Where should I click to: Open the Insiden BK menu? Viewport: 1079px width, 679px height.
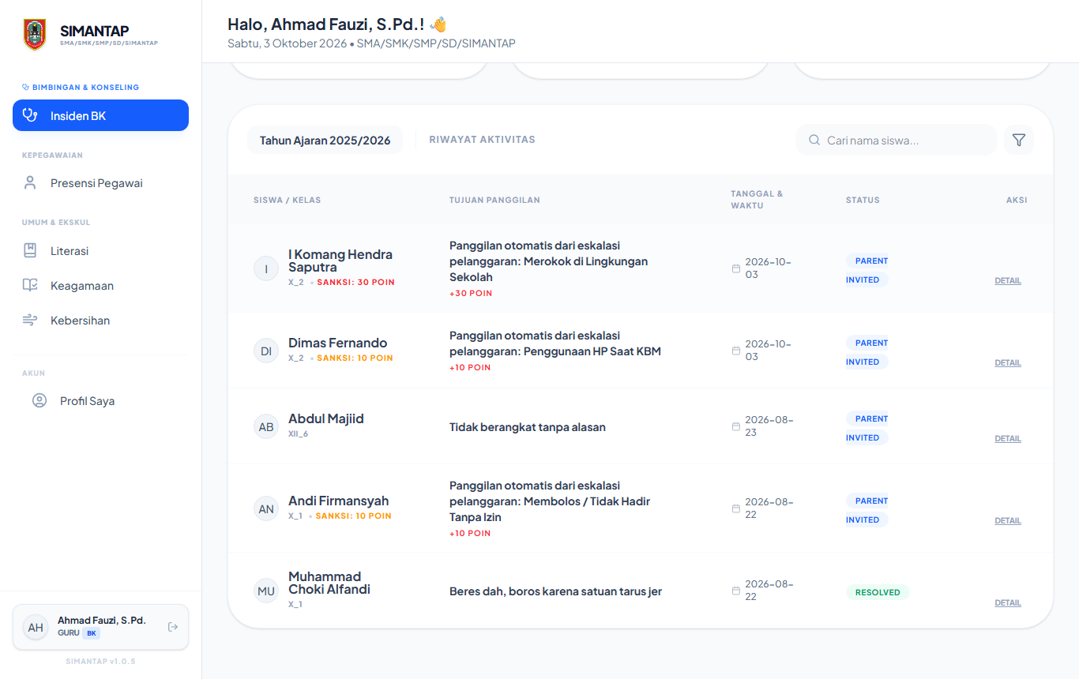(100, 115)
